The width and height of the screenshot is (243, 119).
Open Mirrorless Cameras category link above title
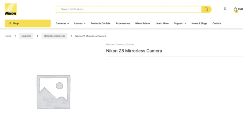115,44
